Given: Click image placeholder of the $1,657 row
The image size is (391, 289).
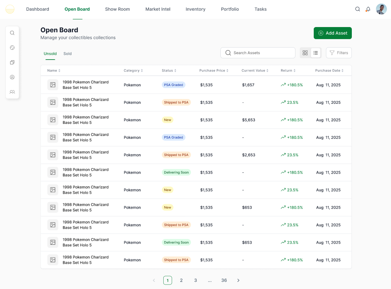Looking at the screenshot, I should tap(53, 85).
